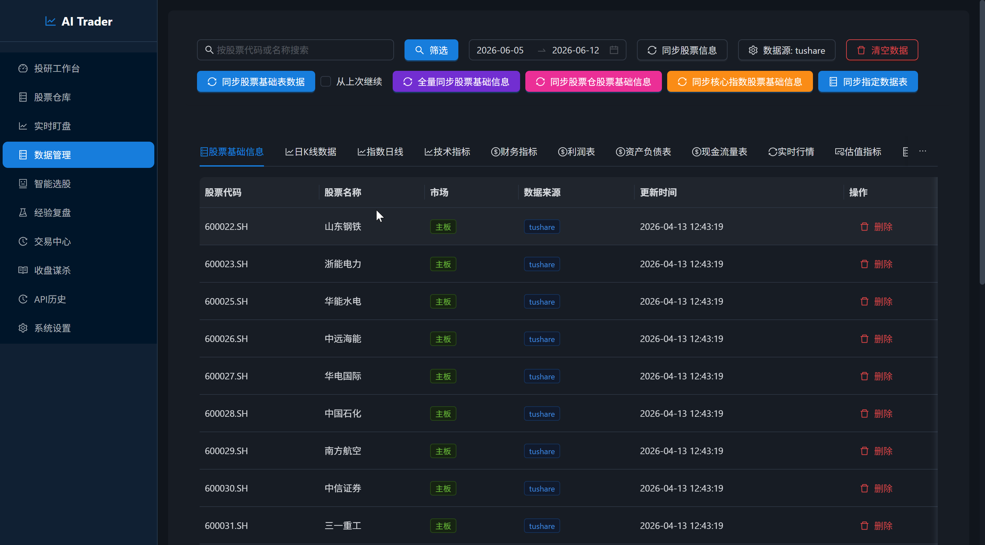
Task: Click the page vertical scrollbar
Action: pos(982,142)
